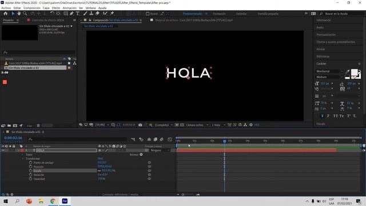Open the Cámara activa dropdown
The width and height of the screenshot is (366, 206).
[x=197, y=125]
